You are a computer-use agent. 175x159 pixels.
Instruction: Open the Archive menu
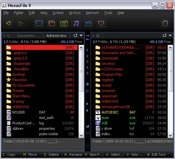point(75,13)
